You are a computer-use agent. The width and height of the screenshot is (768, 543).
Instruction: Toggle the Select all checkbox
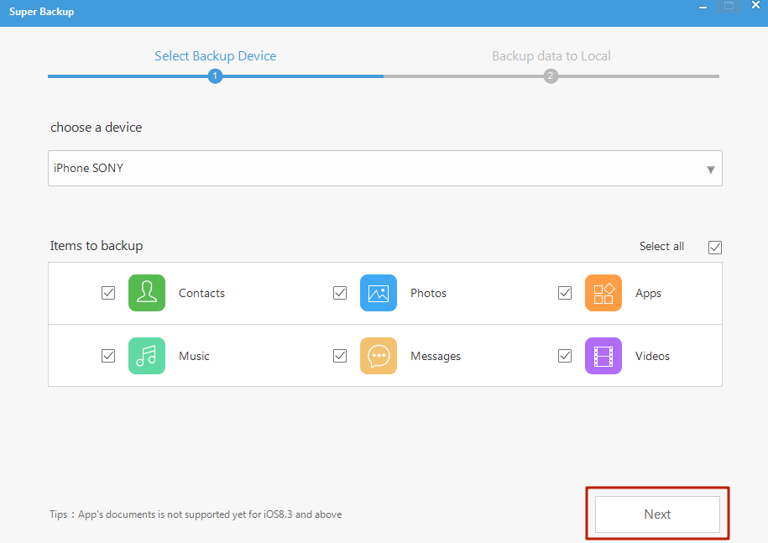coord(715,247)
